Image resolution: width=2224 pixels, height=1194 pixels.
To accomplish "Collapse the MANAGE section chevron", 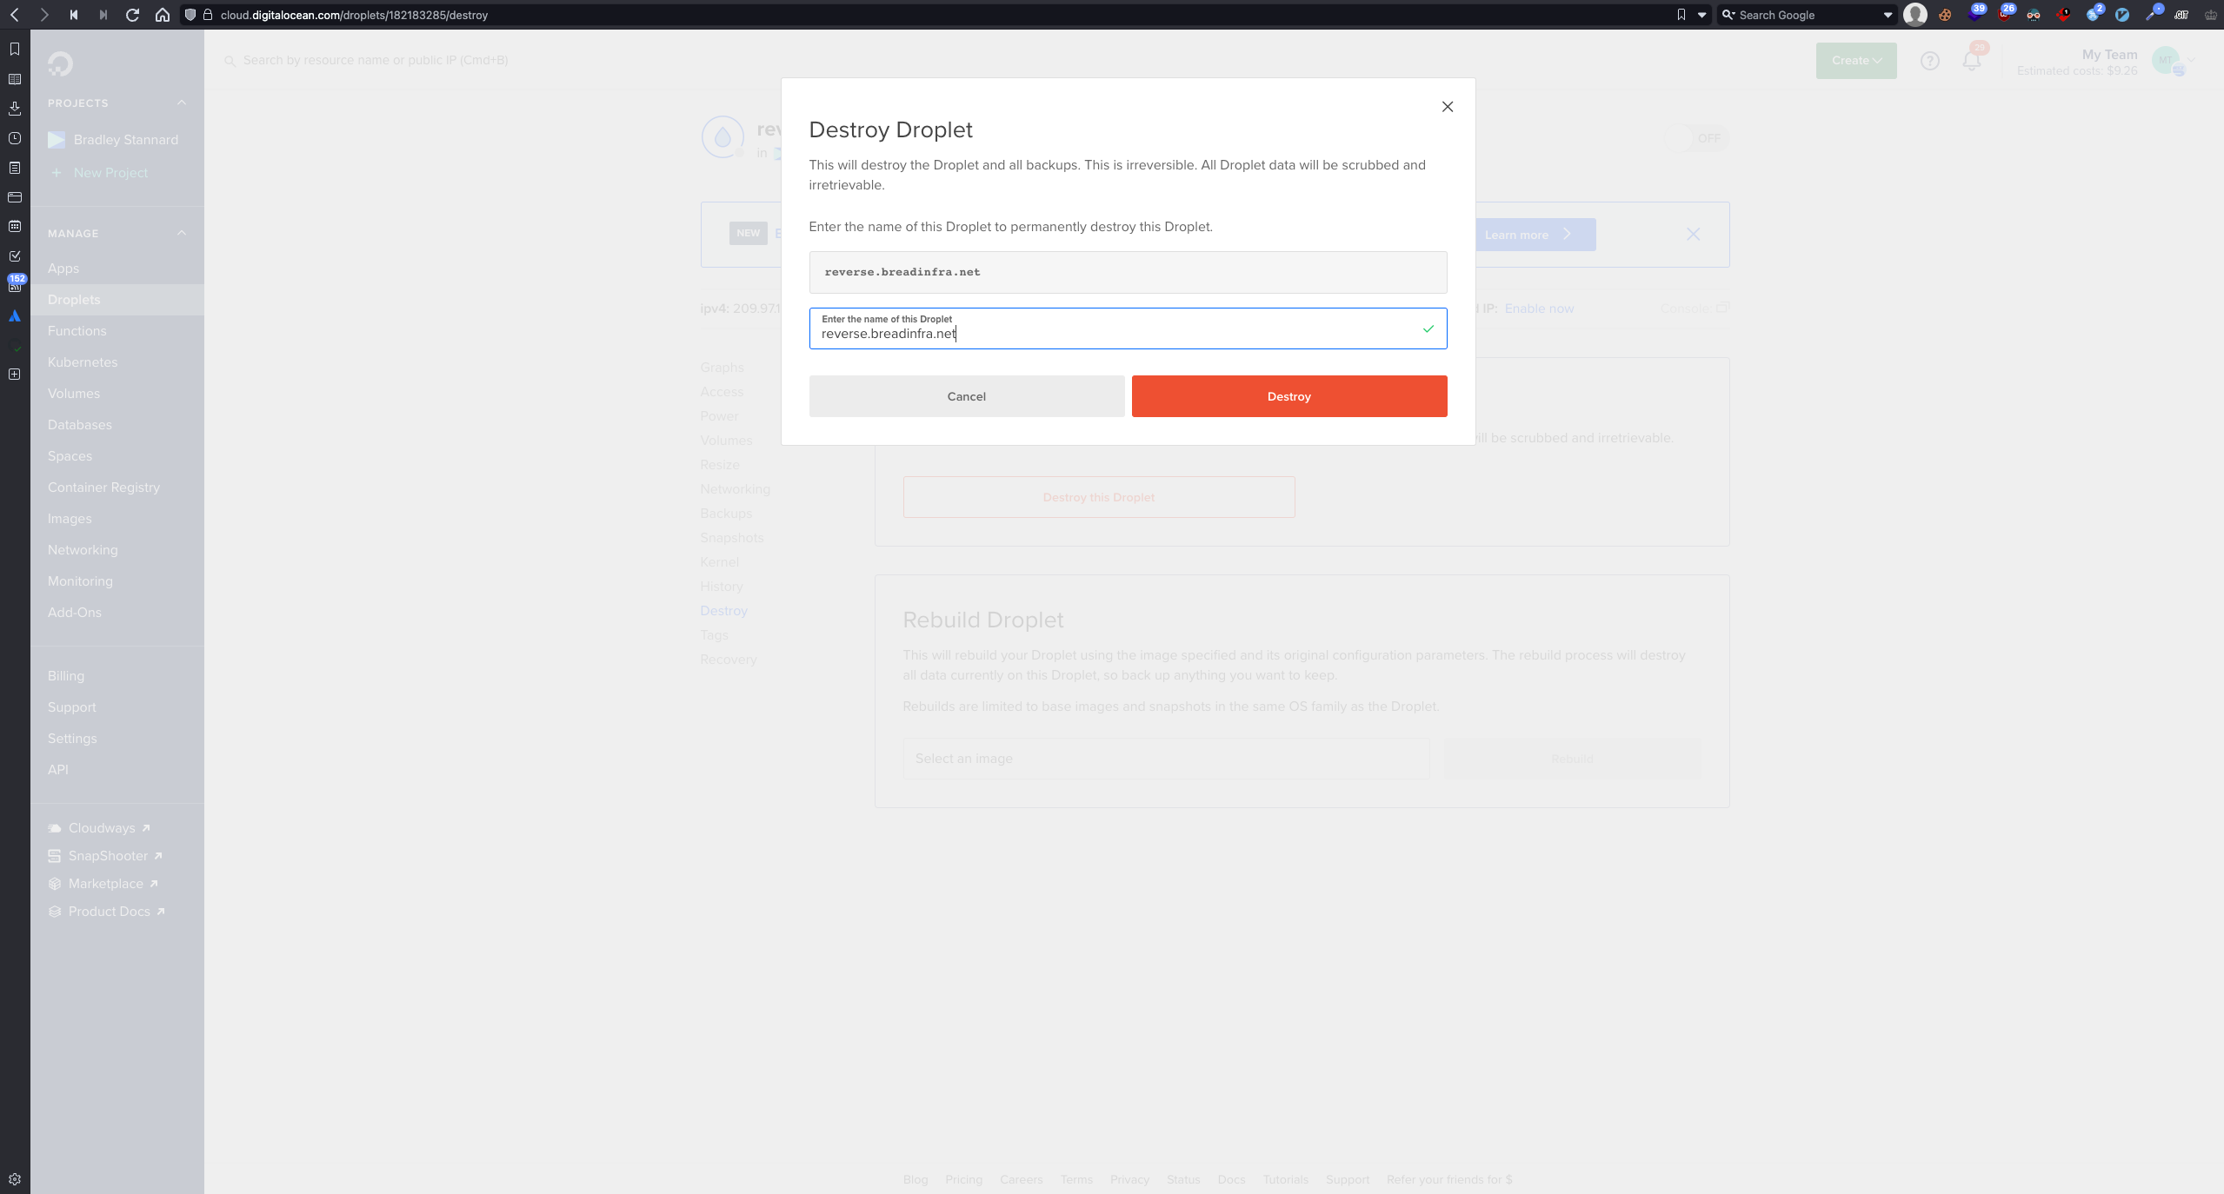I will pos(182,233).
